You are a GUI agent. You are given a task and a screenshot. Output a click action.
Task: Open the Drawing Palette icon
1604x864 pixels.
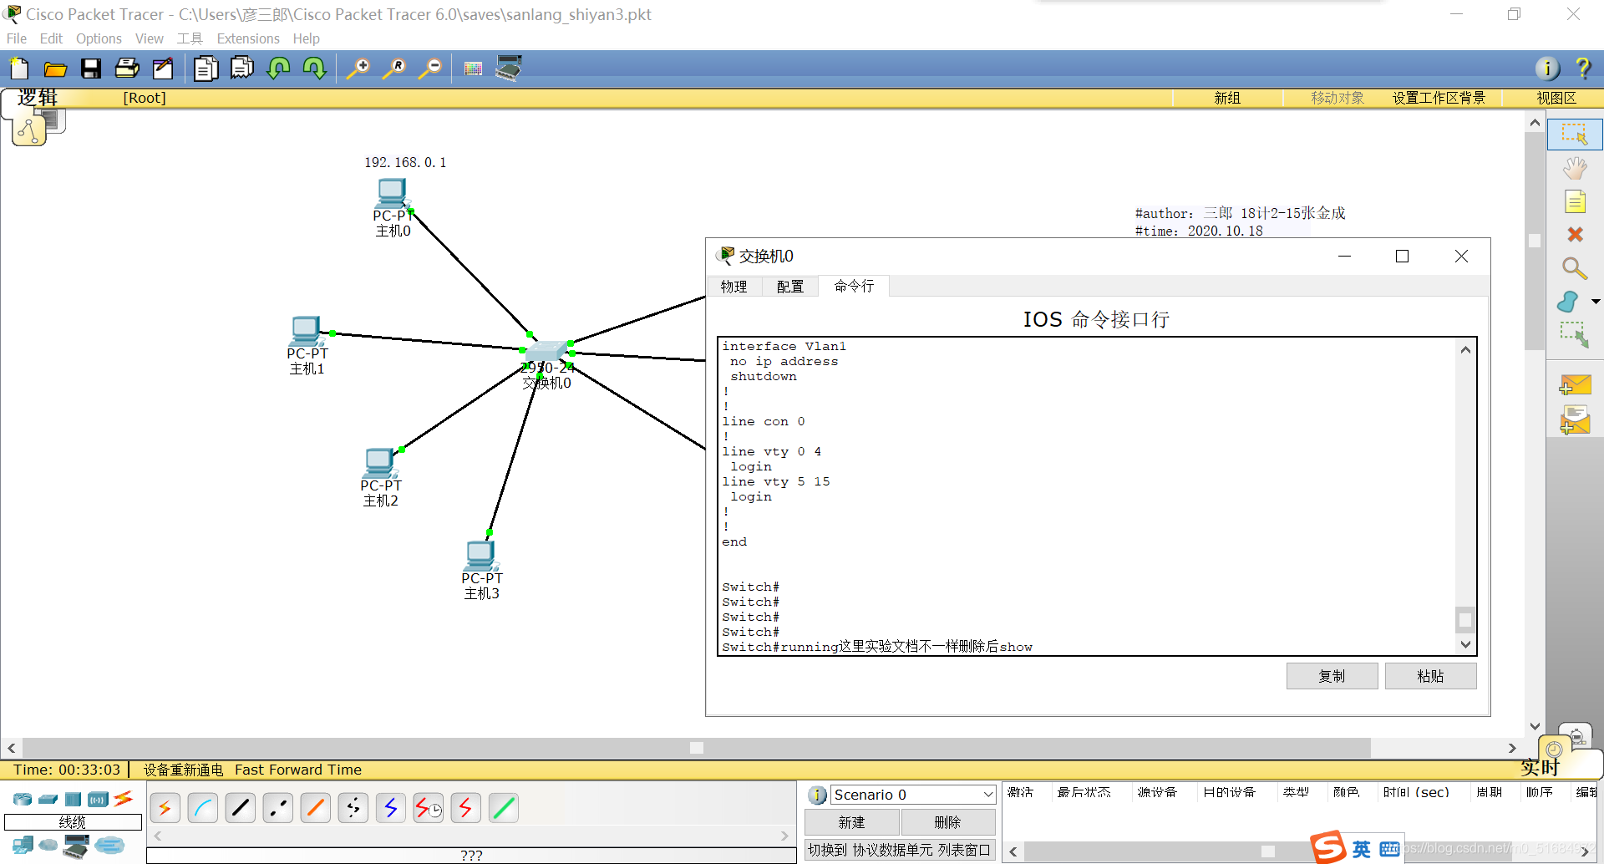click(473, 69)
